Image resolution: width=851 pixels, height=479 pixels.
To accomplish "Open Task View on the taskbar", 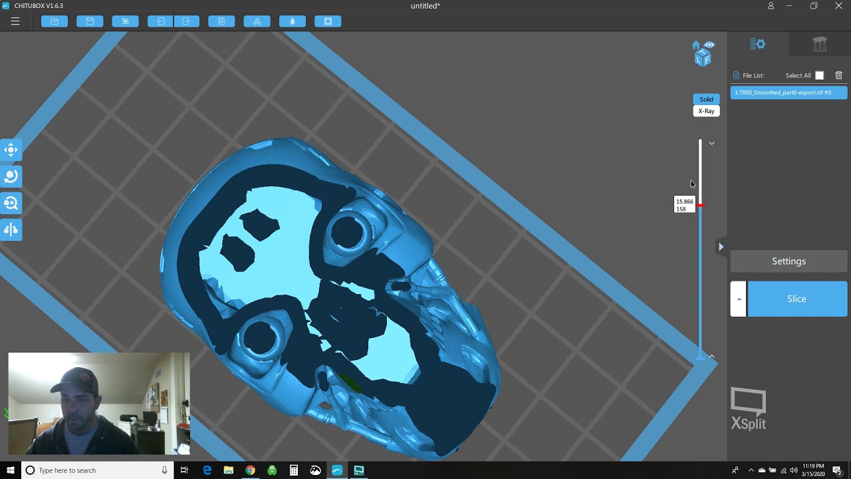I will (x=184, y=470).
